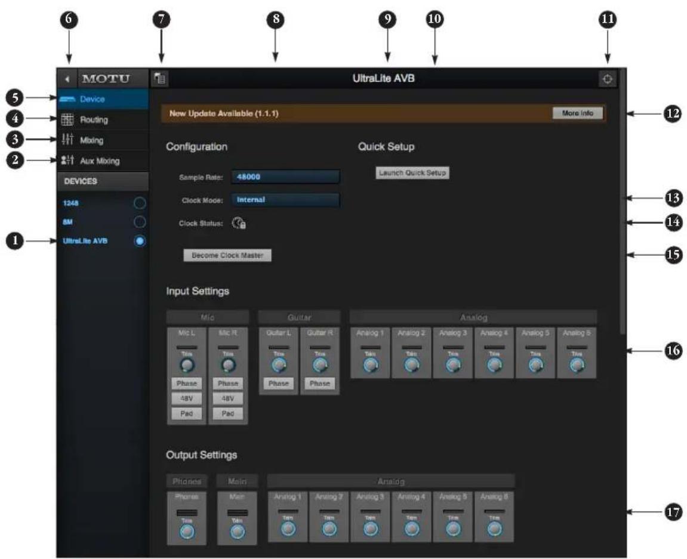This screenshot has height=559, width=687.
Task: Click the Mixing faders icon
Action: [x=67, y=140]
